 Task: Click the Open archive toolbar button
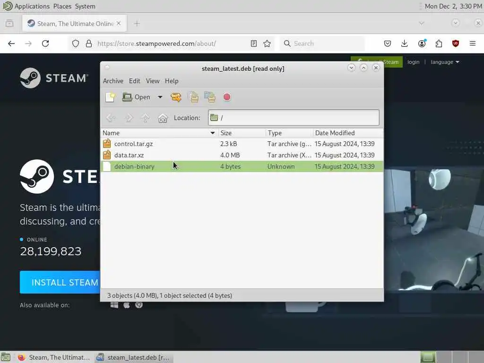137,97
